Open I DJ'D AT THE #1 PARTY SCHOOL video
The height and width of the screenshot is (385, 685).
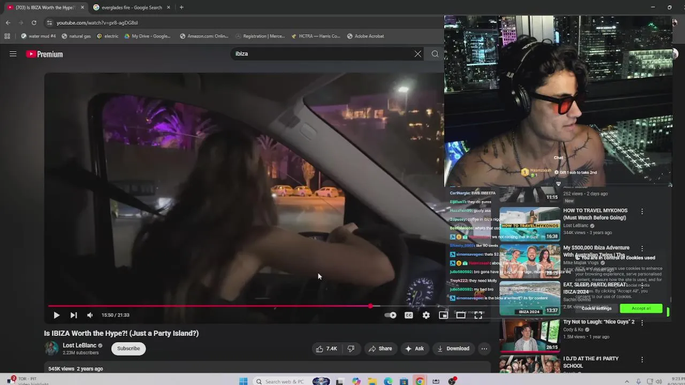point(529,365)
